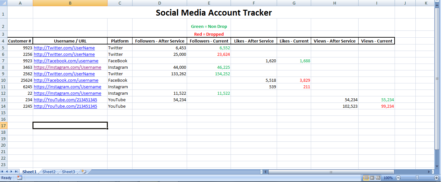Screen dimensions: 443x182
Task: Click the zoom out minus button
Action: pos(398,178)
